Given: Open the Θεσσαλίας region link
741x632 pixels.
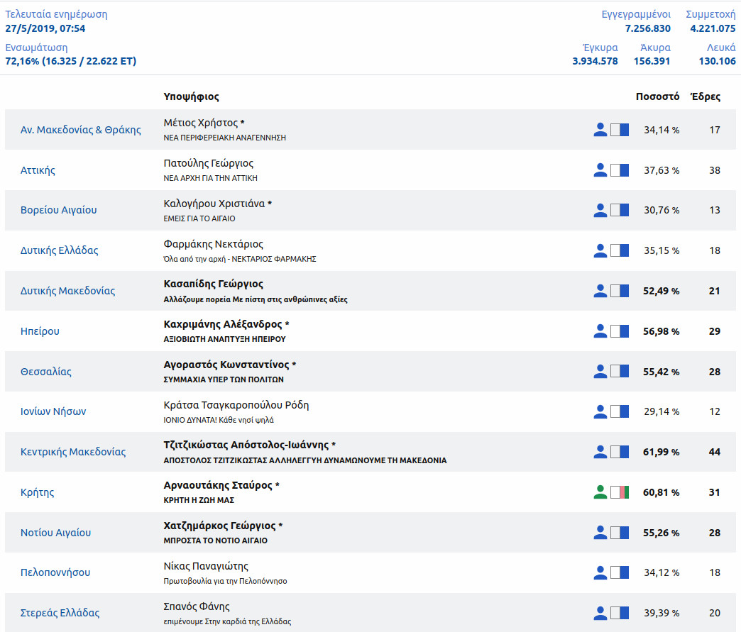Looking at the screenshot, I should 46,372.
